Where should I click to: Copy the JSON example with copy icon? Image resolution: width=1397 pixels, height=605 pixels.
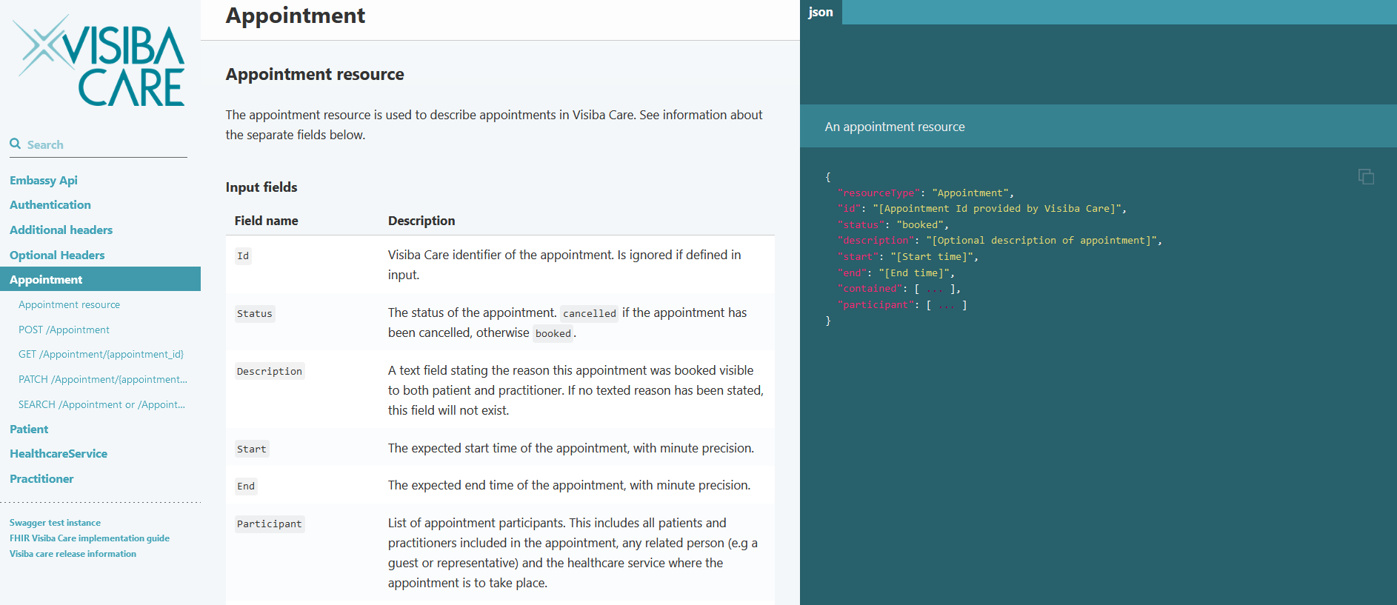click(x=1366, y=176)
